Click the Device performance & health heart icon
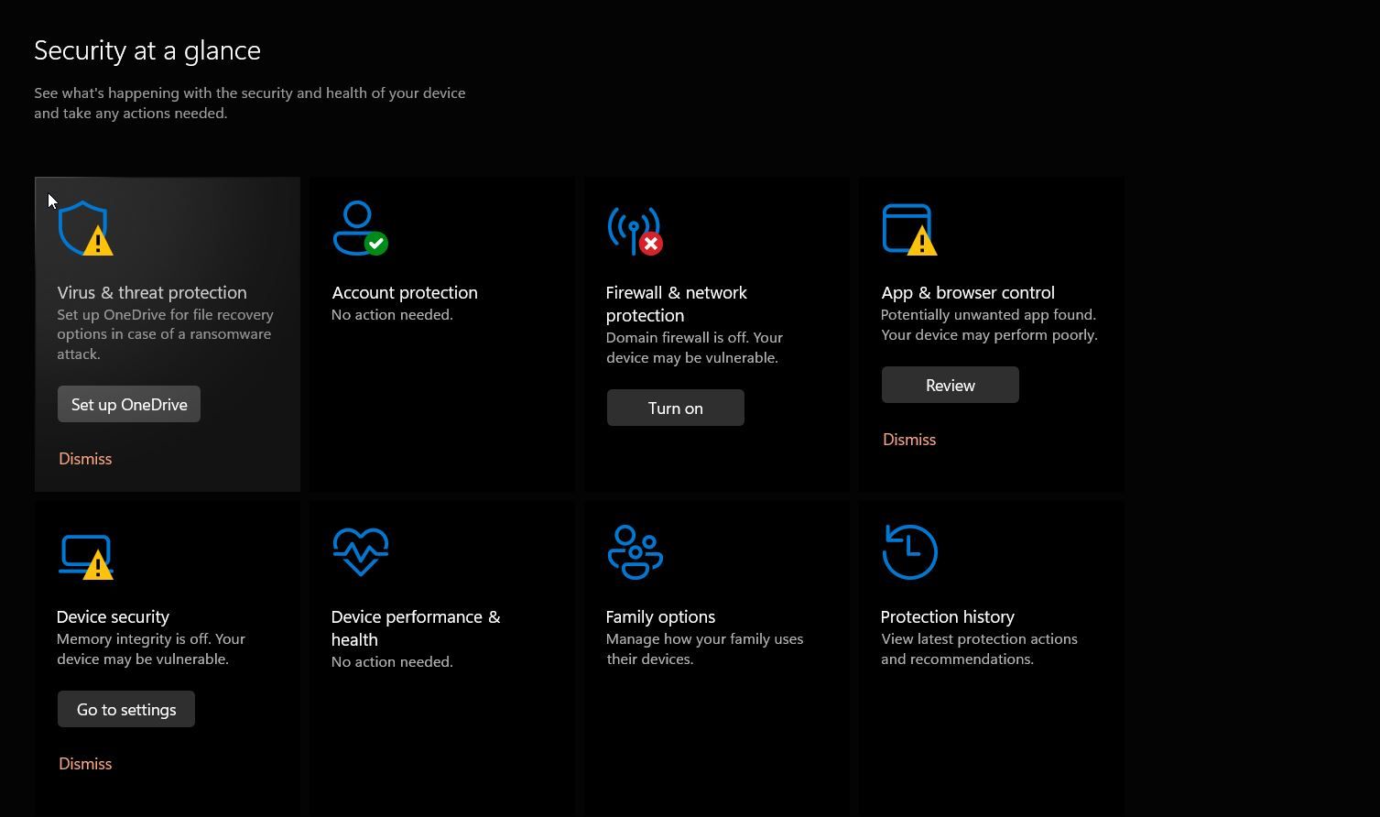1380x817 pixels. pyautogui.click(x=360, y=551)
